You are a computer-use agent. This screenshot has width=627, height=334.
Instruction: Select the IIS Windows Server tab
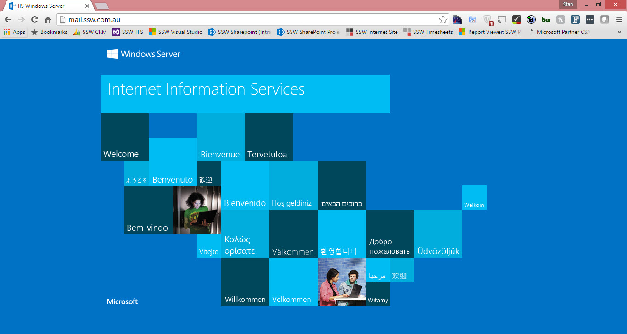click(x=46, y=6)
